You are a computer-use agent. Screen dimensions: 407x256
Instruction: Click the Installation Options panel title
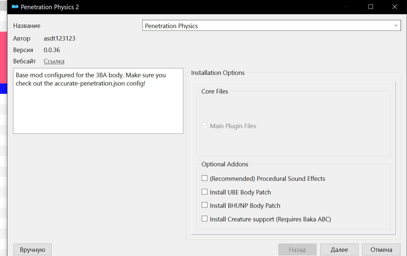pos(218,73)
